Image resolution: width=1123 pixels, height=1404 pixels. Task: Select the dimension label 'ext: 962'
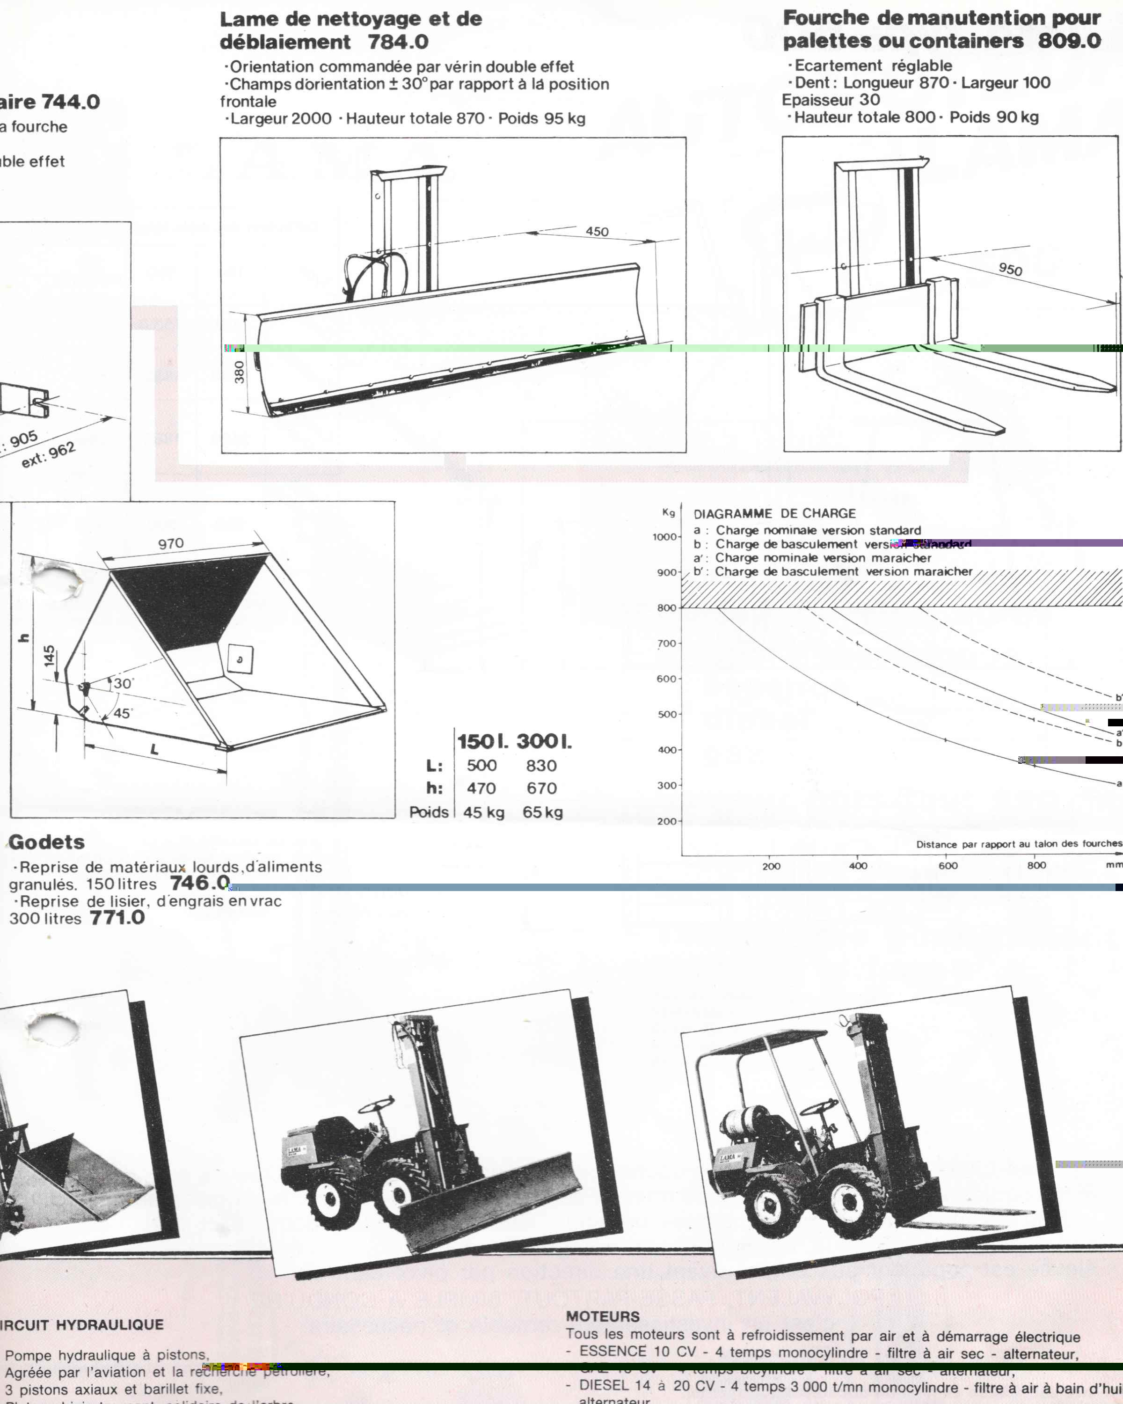[49, 454]
